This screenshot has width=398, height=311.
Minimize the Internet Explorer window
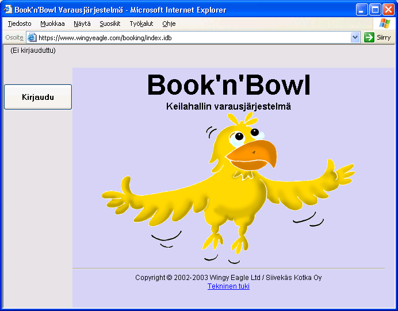coord(362,10)
